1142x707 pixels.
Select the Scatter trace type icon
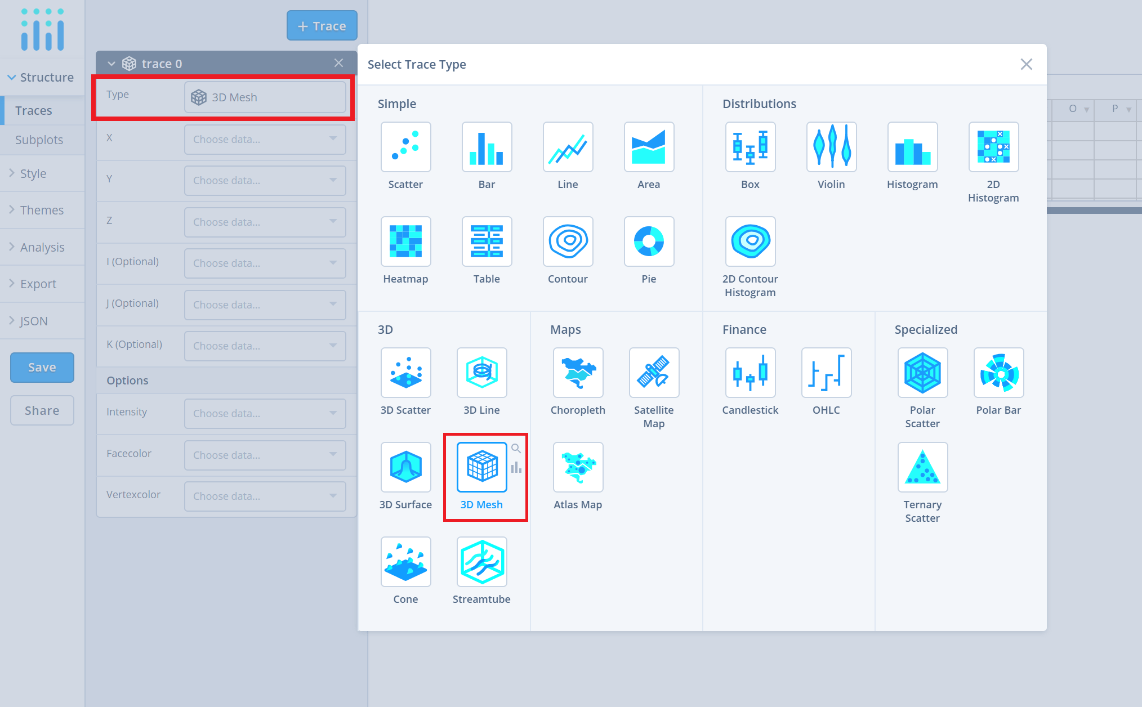[x=405, y=147]
